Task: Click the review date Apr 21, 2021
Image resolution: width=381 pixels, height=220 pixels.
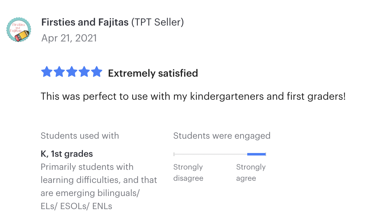Action: click(69, 38)
